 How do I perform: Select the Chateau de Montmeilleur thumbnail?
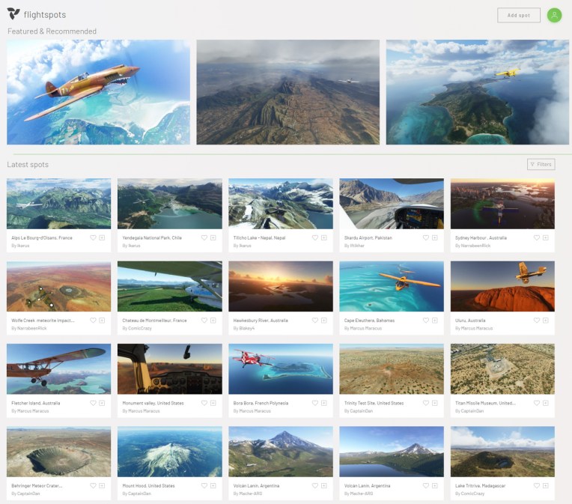(169, 286)
